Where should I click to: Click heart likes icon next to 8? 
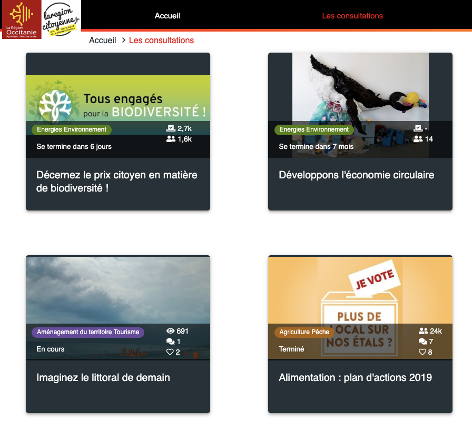422,352
